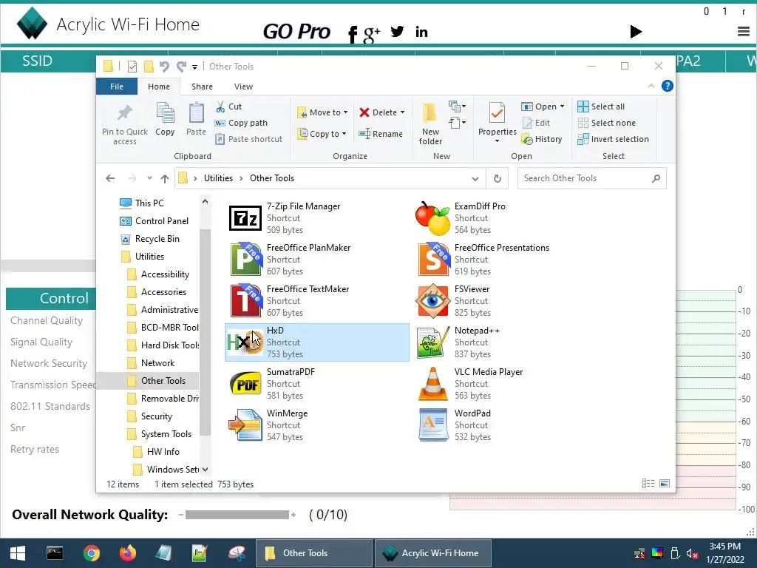
Task: Click Invert selection
Action: coord(613,139)
